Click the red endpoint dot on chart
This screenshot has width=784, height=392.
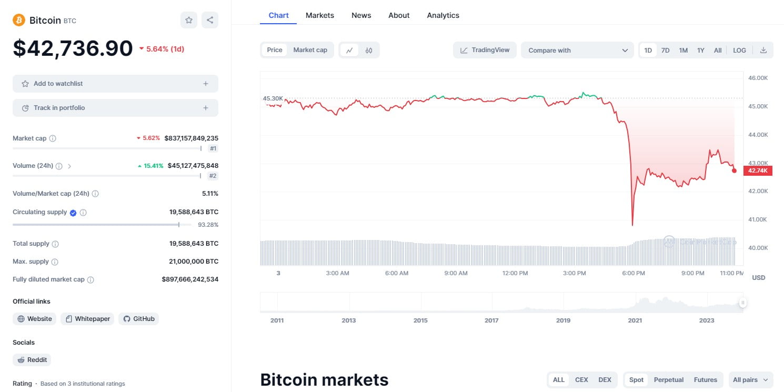[x=734, y=170]
